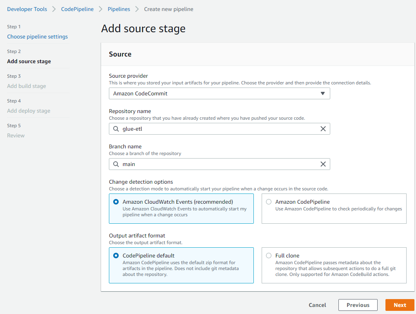
Task: Click the 'Add source stage' page title
Action: [143, 28]
